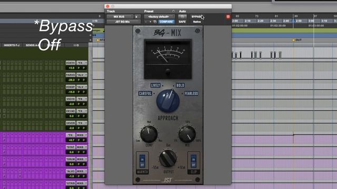Click the JST logo at plugin bottom
Viewport: 337px width, 189px height.
pyautogui.click(x=167, y=180)
